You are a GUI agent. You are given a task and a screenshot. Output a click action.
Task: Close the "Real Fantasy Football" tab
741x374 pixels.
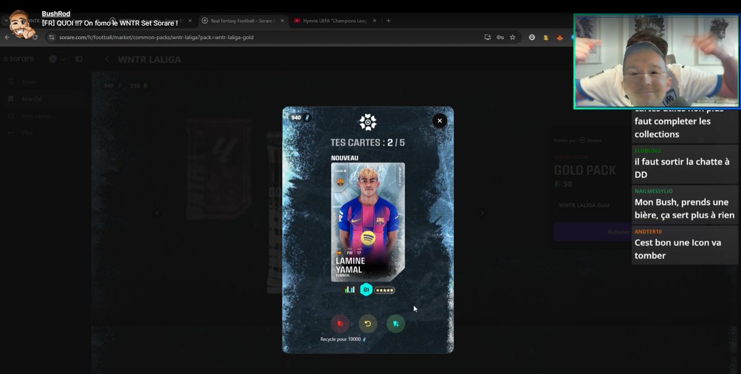[x=282, y=20]
